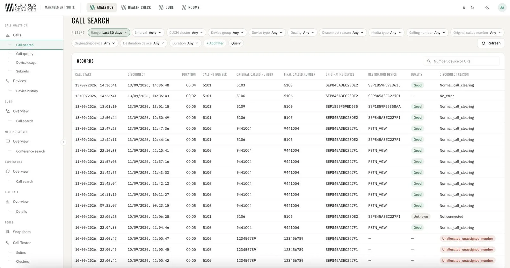This screenshot has height=268, width=510.
Task: Open the Calling number filter dropdown
Action: (427, 32)
